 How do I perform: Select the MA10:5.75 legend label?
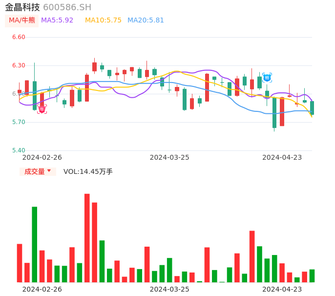click(103, 21)
